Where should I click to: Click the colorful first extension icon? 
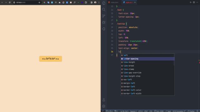44,2
